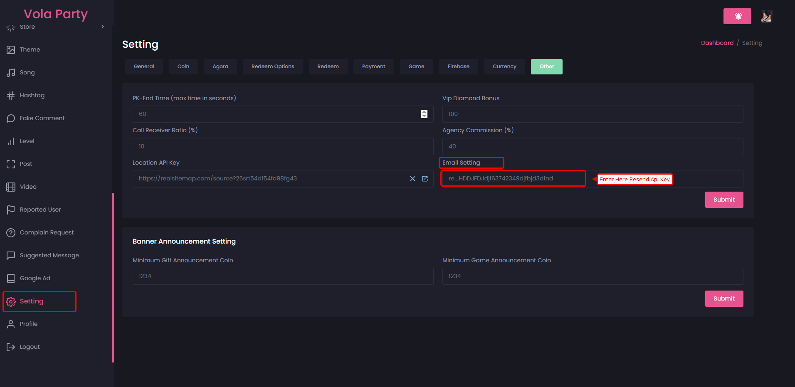Select the Currency tab

(504, 67)
